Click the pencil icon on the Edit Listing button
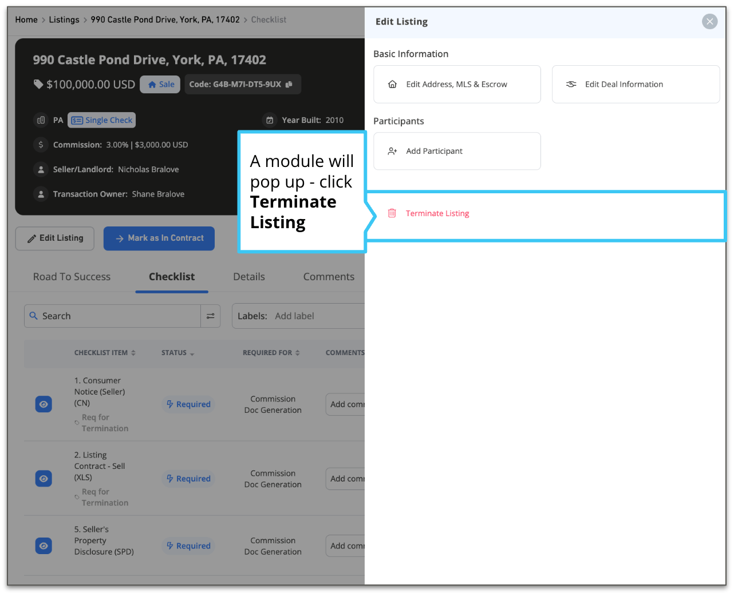The image size is (738, 593). (x=33, y=238)
